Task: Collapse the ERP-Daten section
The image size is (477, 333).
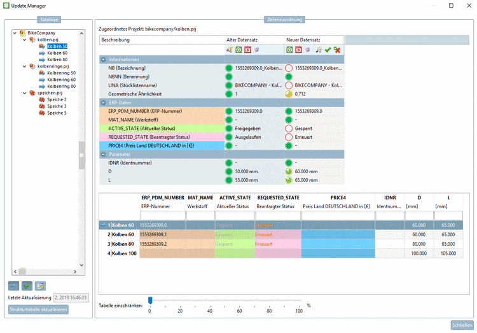Action: pos(104,103)
